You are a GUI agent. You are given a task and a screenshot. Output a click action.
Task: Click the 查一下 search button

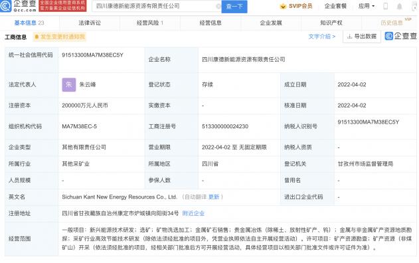[234, 6]
